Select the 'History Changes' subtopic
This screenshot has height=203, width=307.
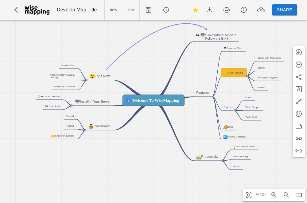pos(235,137)
